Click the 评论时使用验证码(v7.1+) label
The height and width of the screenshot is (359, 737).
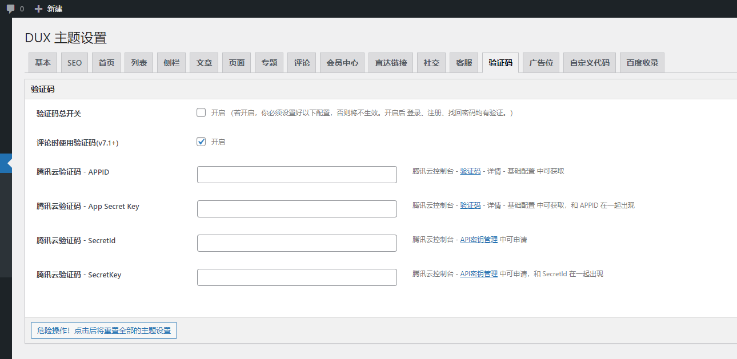[78, 143]
